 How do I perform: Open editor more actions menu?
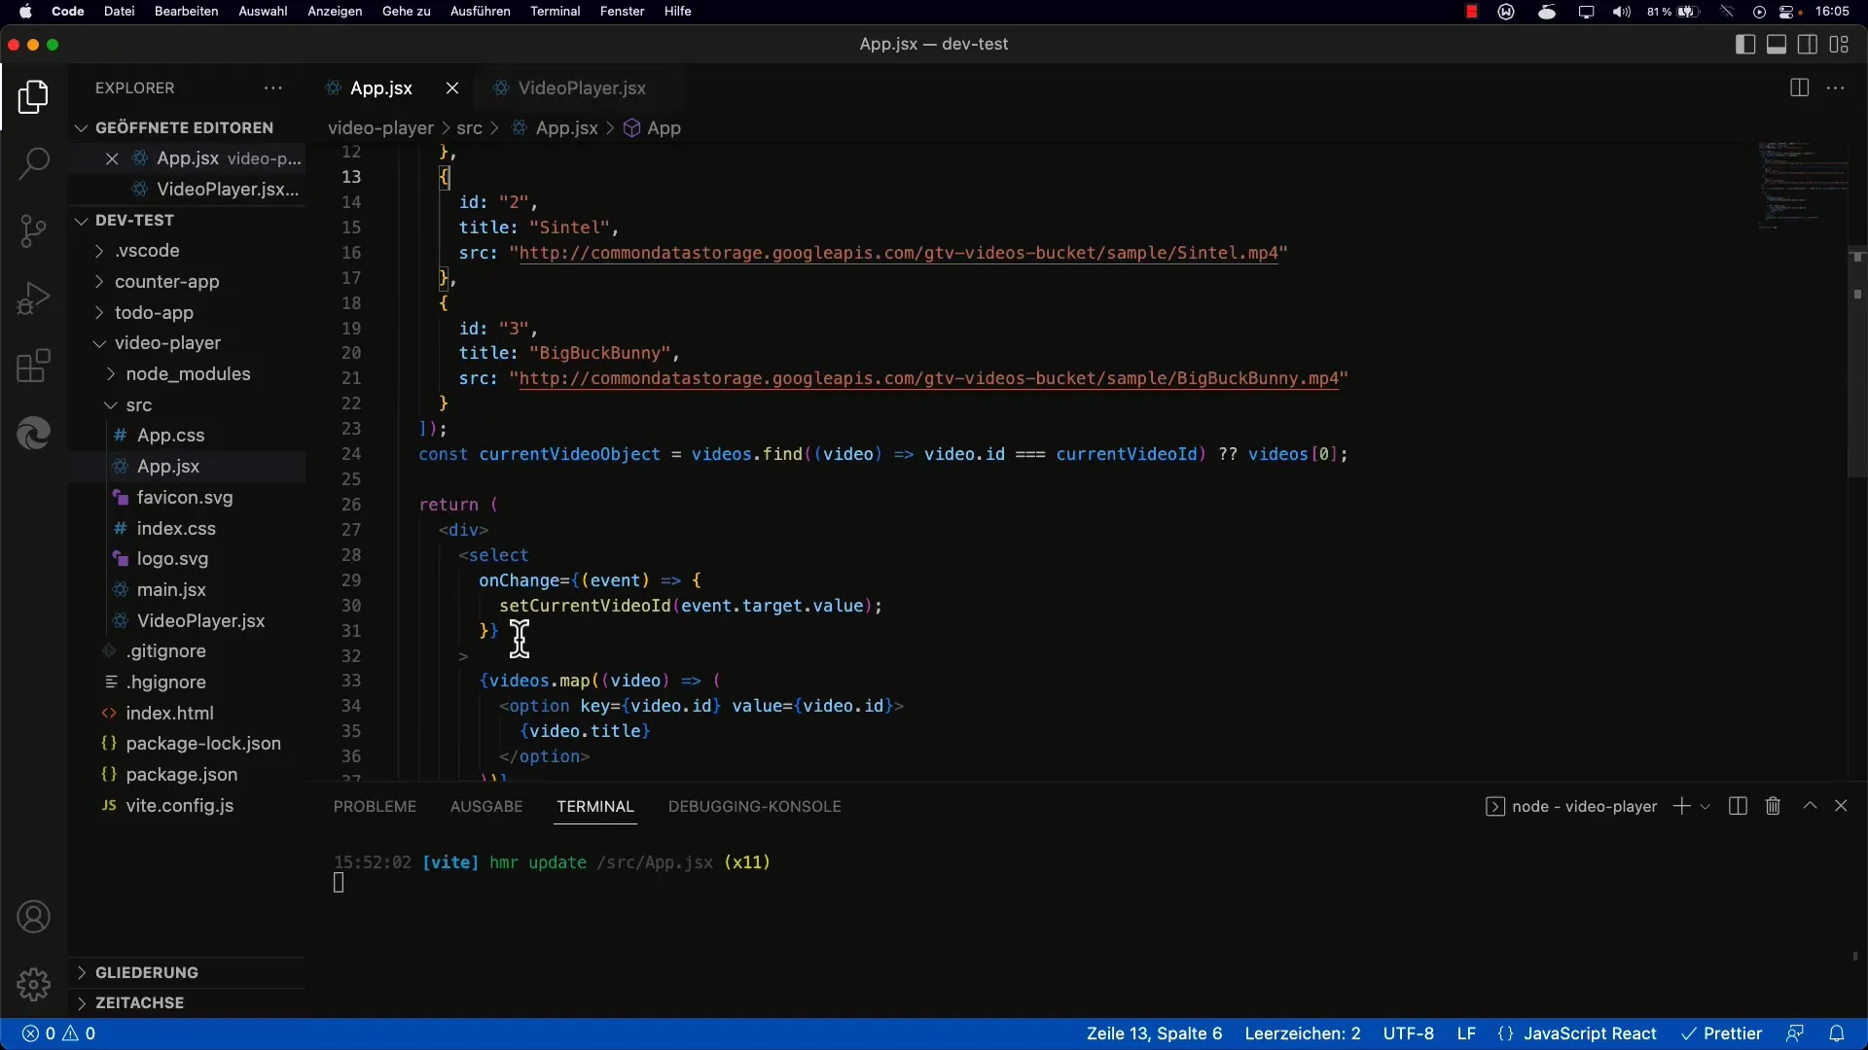(1836, 87)
